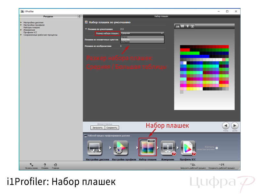Open the Настройки профиля workflow step
This screenshot has width=259, height=194.
coord(121,148)
